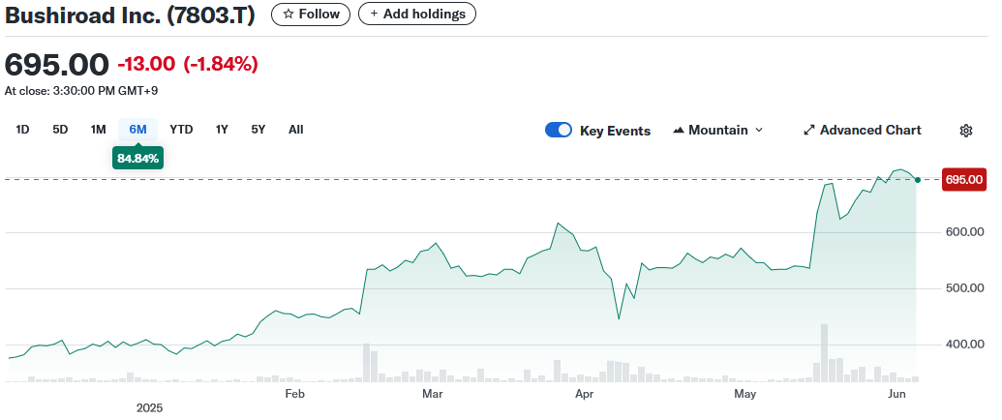View the All time range

point(295,130)
